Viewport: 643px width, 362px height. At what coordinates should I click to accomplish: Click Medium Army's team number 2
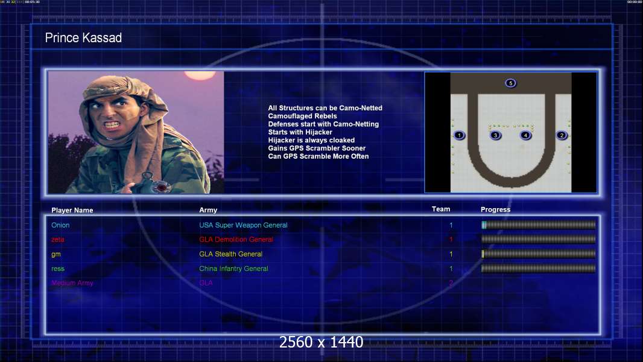click(x=451, y=283)
